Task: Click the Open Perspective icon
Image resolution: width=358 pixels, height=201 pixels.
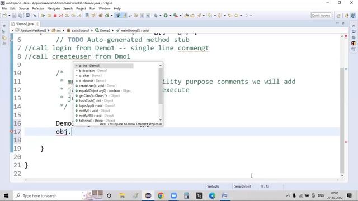Action: click(x=338, y=16)
